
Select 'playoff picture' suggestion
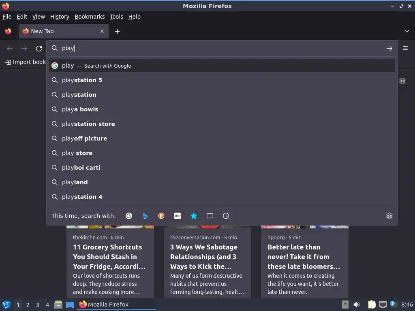pyautogui.click(x=222, y=138)
